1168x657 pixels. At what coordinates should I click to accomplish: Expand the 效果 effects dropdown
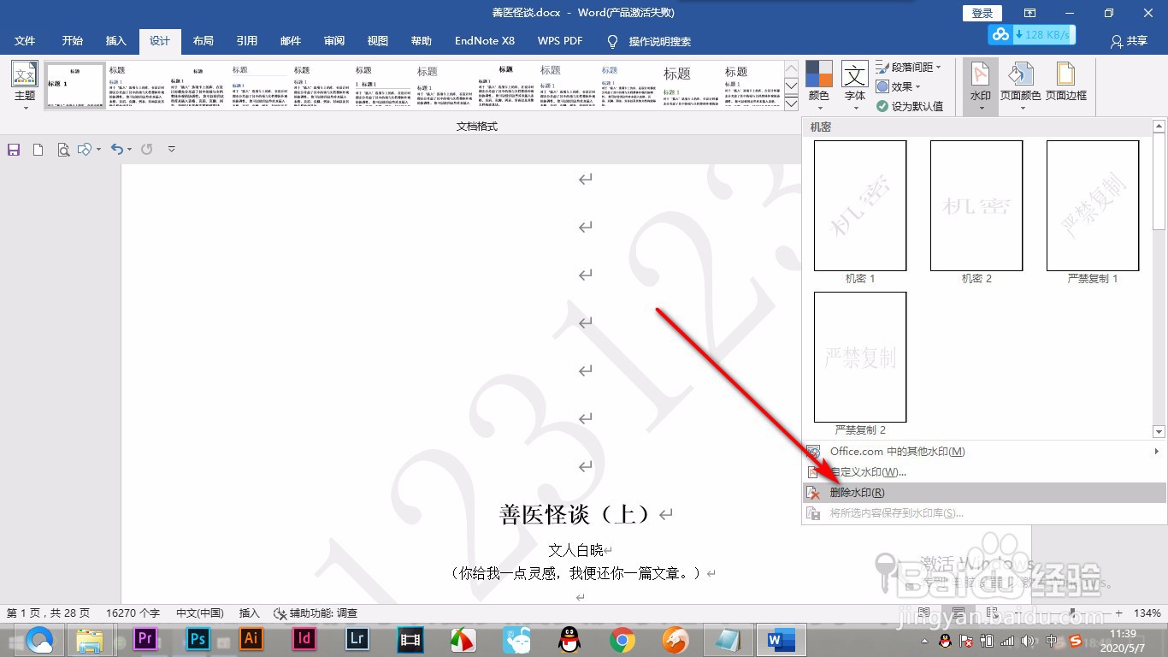coord(899,86)
